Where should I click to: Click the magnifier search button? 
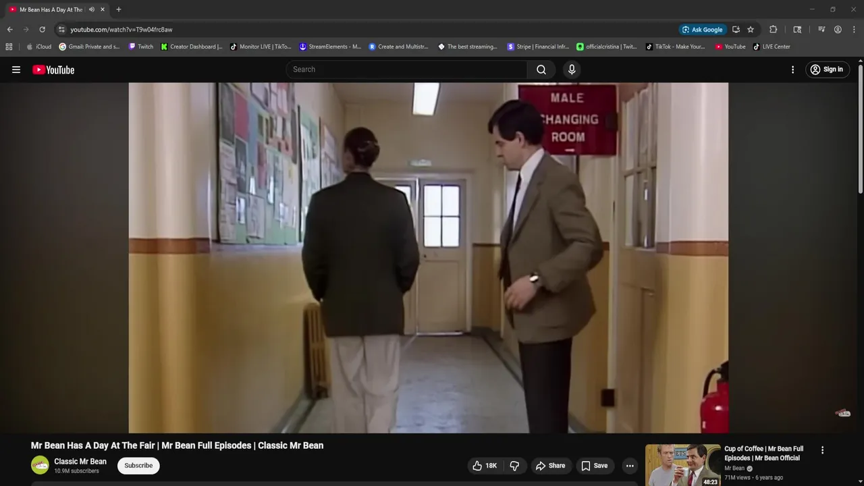pos(541,70)
